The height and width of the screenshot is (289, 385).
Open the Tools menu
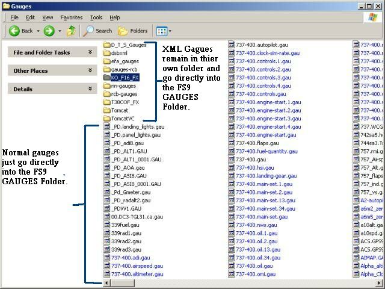96,17
